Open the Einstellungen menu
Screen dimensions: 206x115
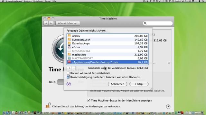tap(38, 1)
